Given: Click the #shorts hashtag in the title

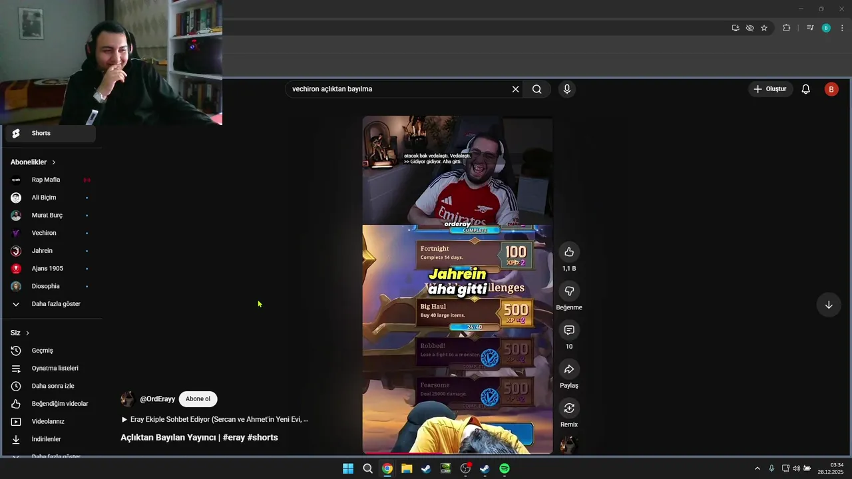Looking at the screenshot, I should (262, 438).
